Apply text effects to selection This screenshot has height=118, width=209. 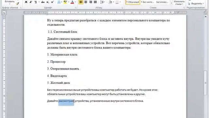click(59, 2)
